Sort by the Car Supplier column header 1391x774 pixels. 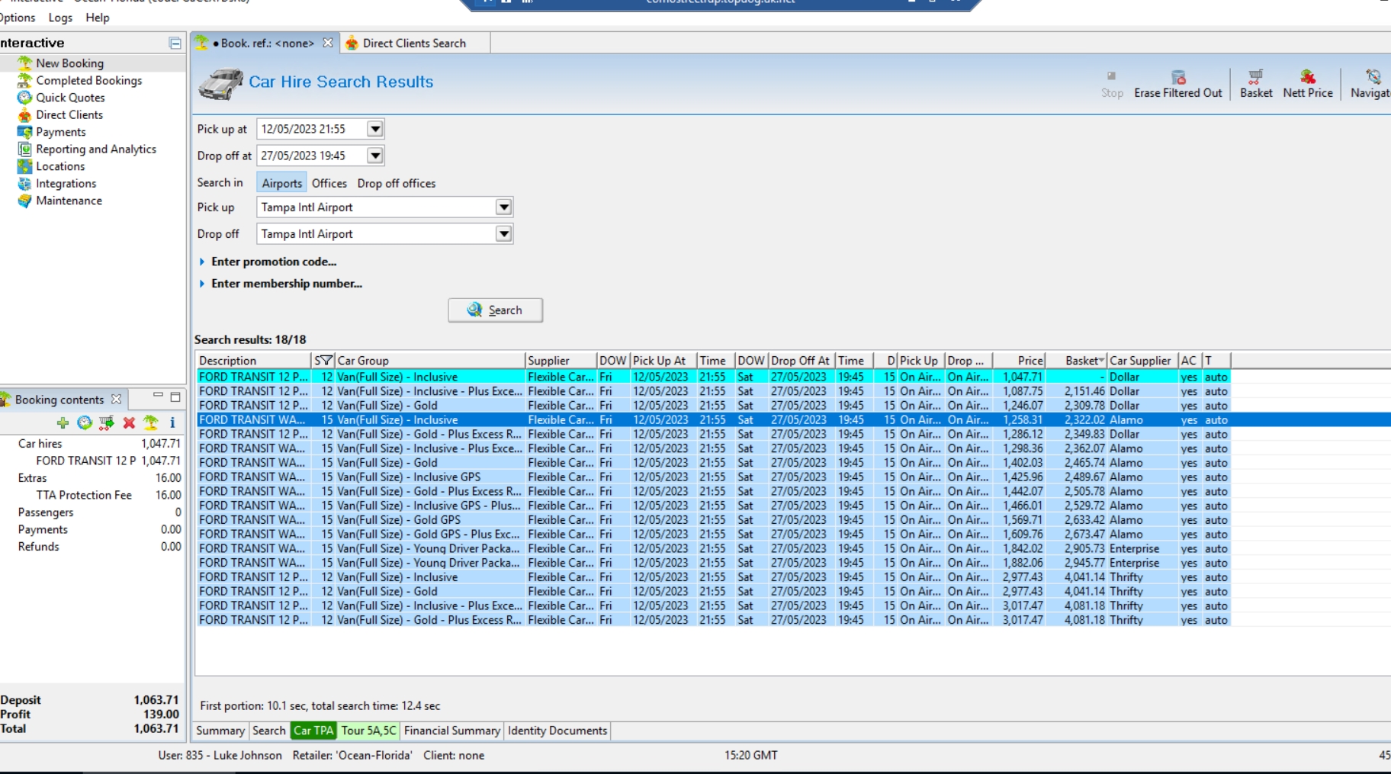pos(1142,361)
